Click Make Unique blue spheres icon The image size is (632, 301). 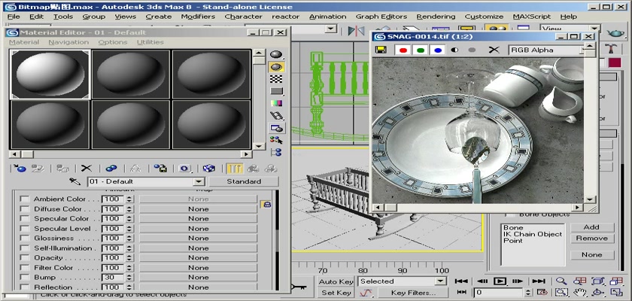coord(111,169)
